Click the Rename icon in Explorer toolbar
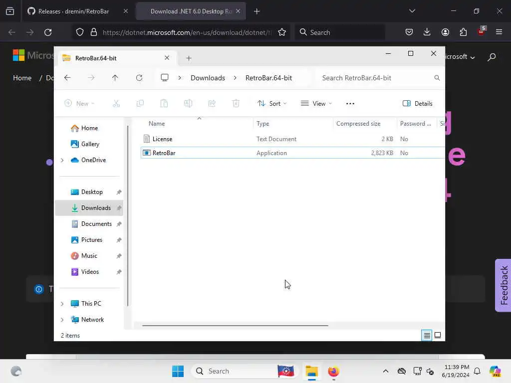 [188, 104]
